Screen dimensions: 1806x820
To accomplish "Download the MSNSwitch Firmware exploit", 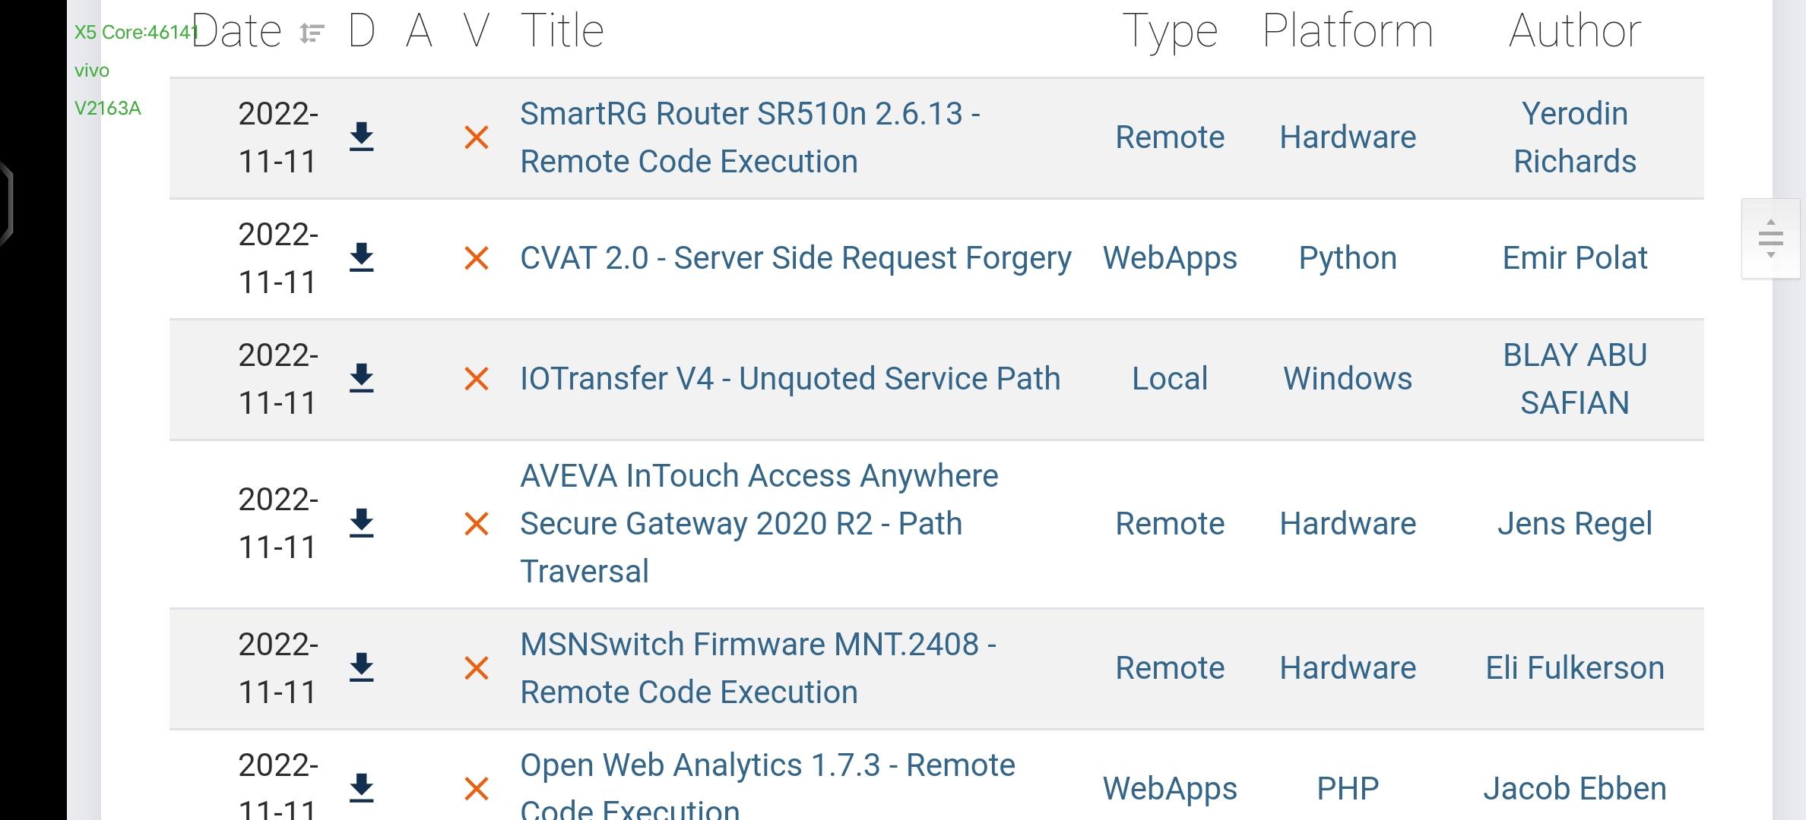I will pos(361,668).
